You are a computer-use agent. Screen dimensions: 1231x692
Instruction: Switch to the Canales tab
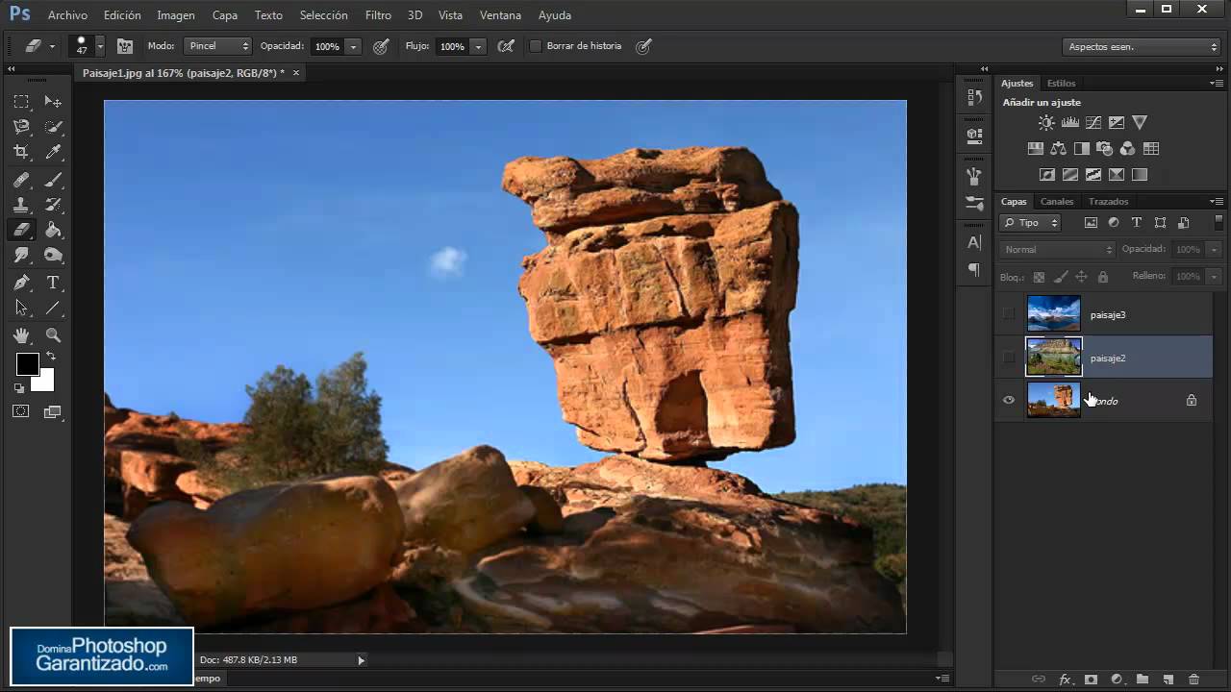coord(1056,201)
